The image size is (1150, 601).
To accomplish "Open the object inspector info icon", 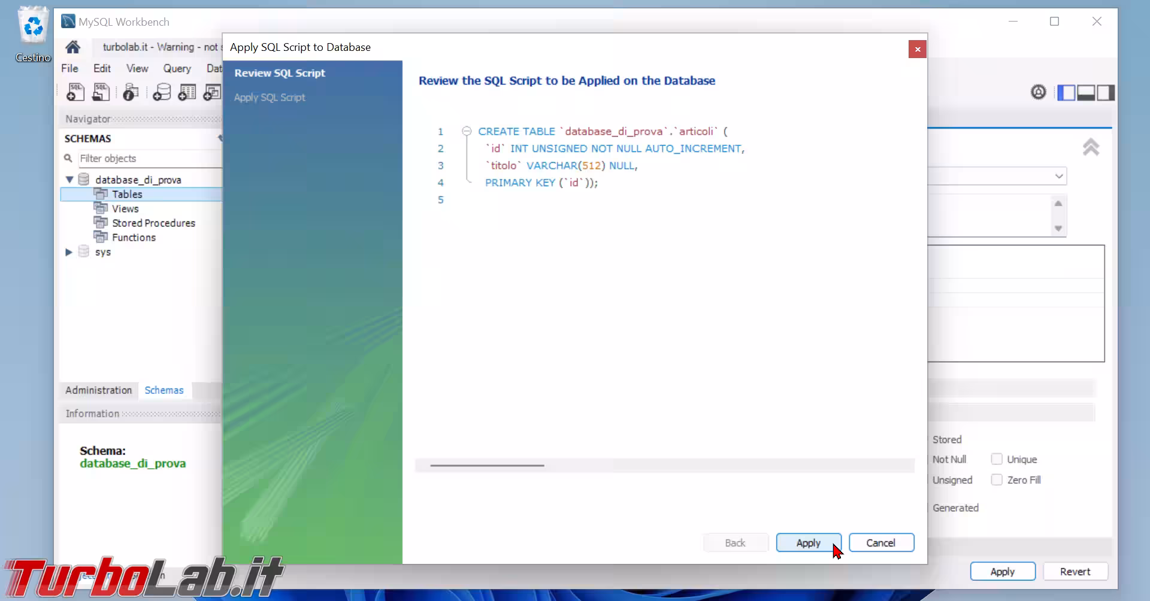I will [x=131, y=92].
